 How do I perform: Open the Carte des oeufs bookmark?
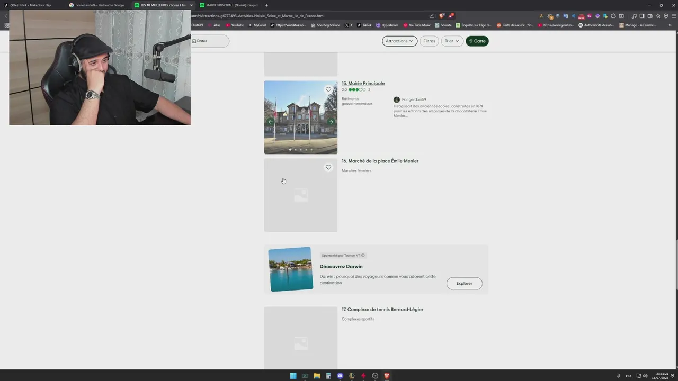point(515,25)
